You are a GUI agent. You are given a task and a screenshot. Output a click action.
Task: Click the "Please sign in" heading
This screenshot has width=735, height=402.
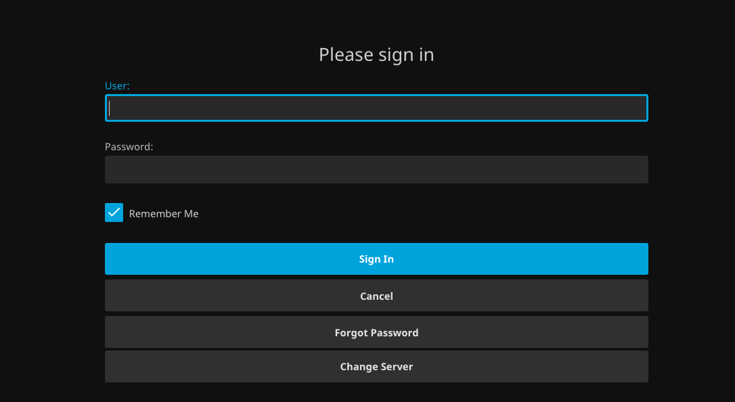click(376, 54)
